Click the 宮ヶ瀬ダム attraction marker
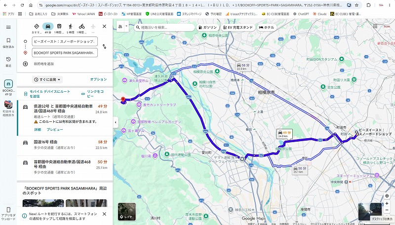395x225 pixels. (x=123, y=131)
